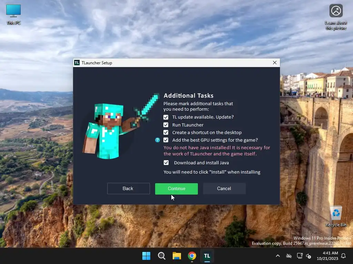Viewport: 353px width, 264px height.
Task: Click the Learn about this picture icon
Action: pos(336,17)
